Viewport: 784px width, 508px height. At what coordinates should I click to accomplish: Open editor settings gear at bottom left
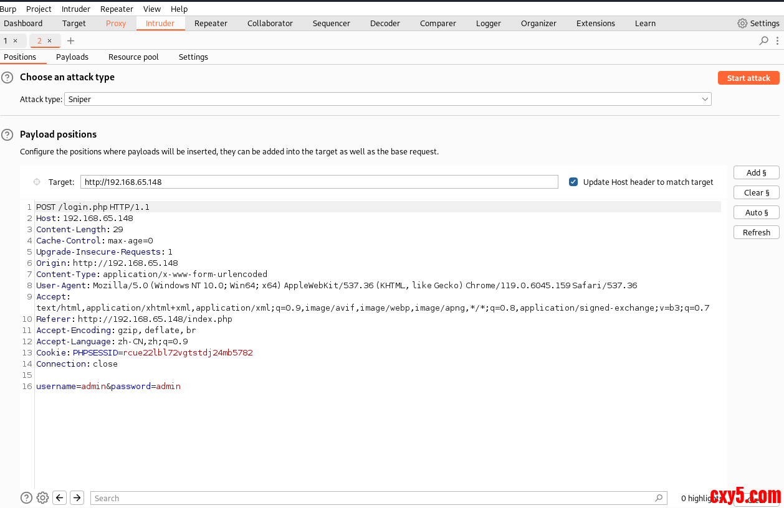click(x=42, y=497)
